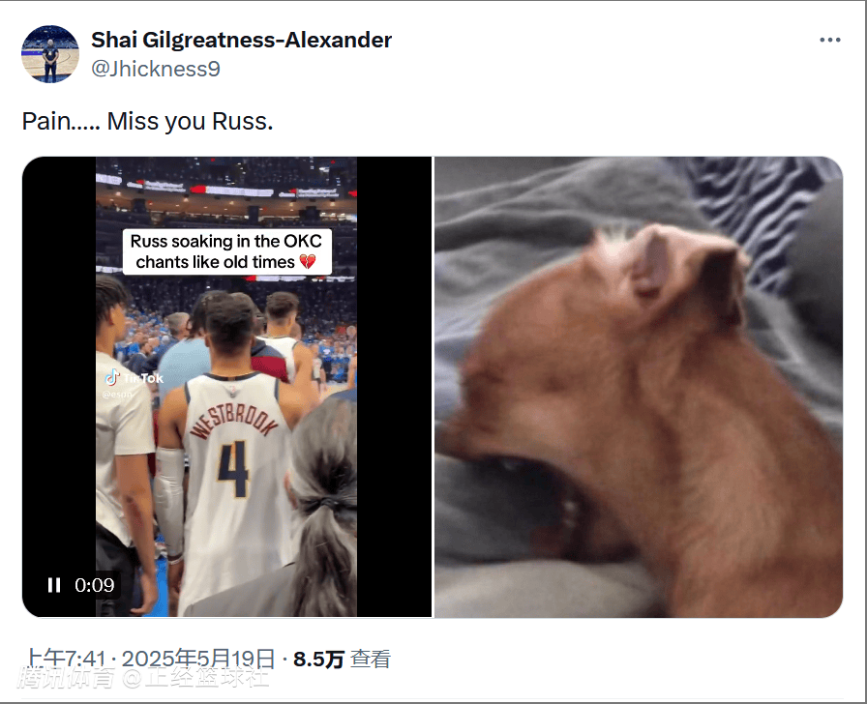Click the @正经篮球社 watermark text

point(194,678)
